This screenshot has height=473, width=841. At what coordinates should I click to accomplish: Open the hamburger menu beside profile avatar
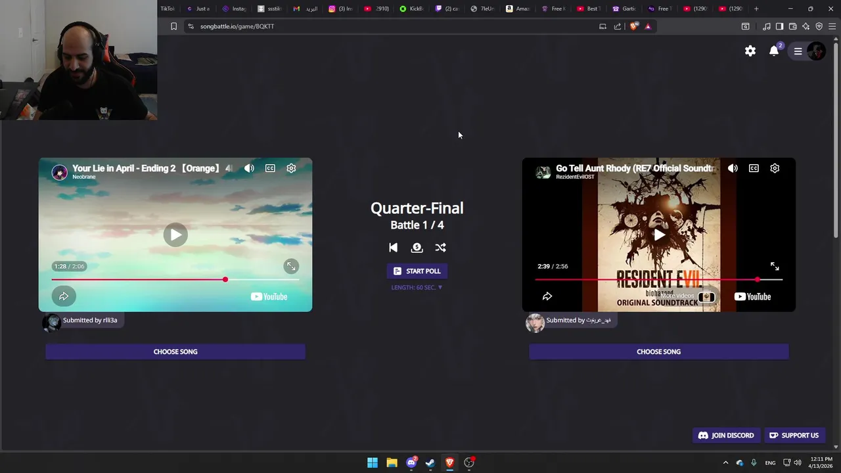click(x=798, y=51)
